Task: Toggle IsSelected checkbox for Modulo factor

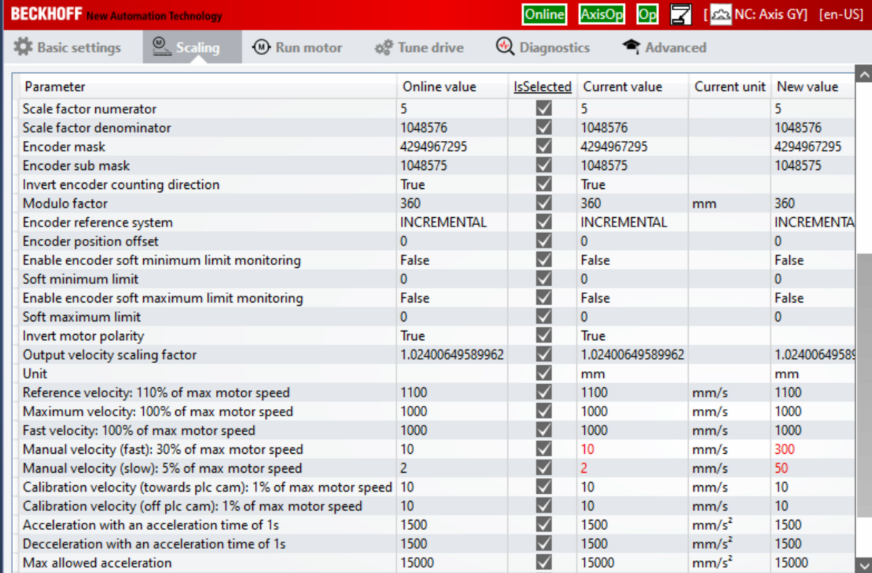Action: click(544, 203)
